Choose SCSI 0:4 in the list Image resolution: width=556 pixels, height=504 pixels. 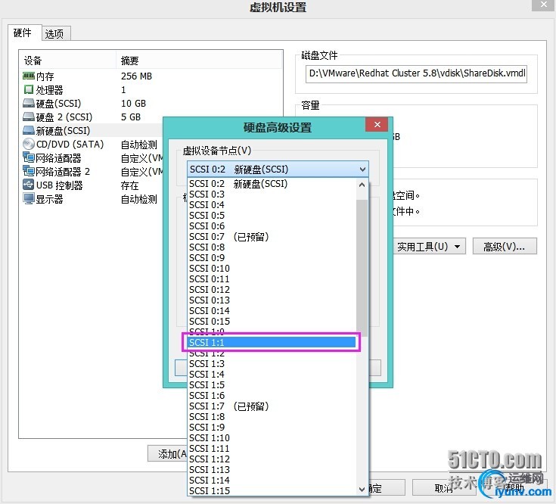(x=272, y=205)
